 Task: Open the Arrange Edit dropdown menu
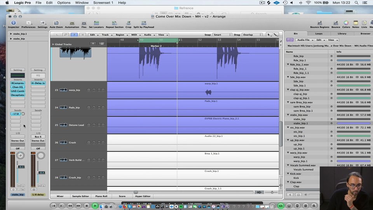click(x=94, y=35)
